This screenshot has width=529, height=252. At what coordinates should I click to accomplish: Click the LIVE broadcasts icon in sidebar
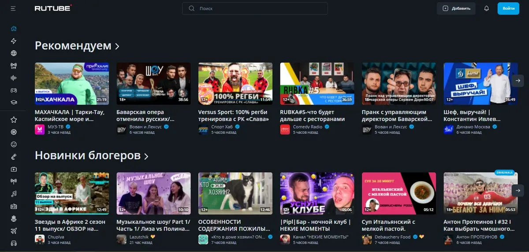click(x=14, y=66)
